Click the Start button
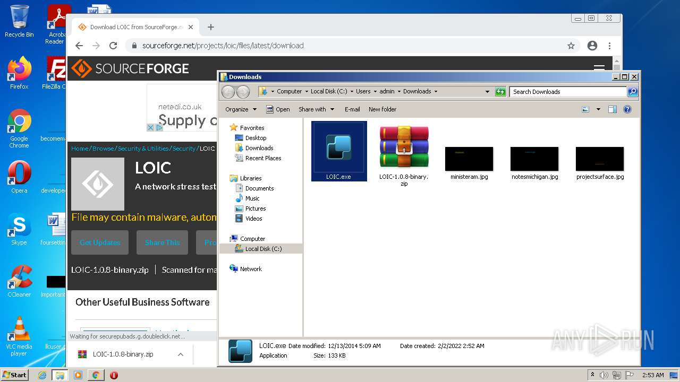The width and height of the screenshot is (680, 382). click(15, 375)
